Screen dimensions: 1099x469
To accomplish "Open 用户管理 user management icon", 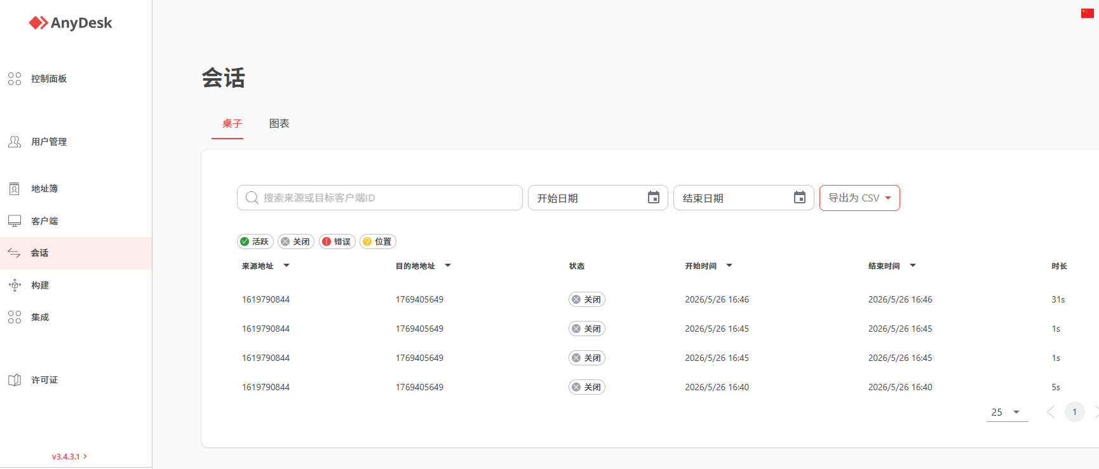I will 15,142.
